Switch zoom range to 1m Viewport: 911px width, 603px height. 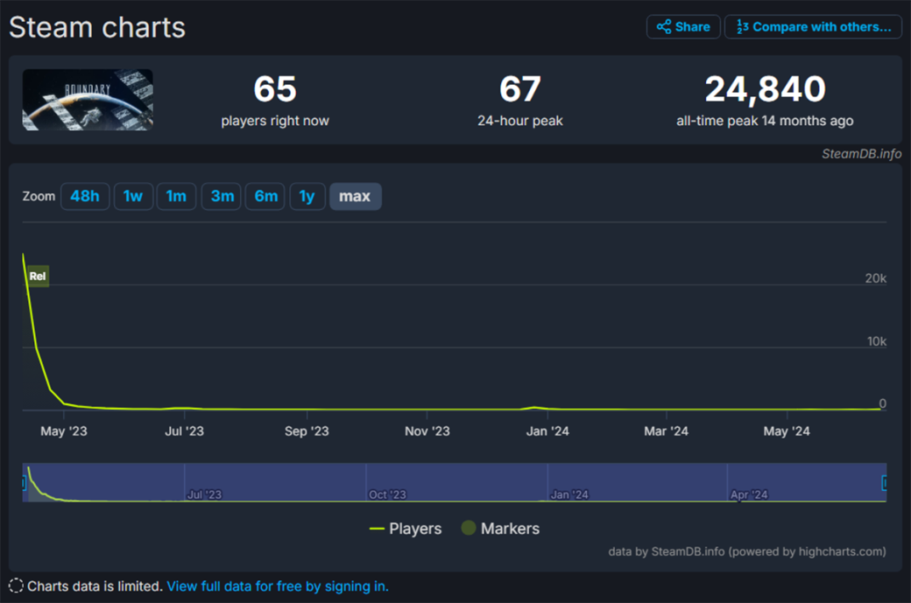coord(176,196)
